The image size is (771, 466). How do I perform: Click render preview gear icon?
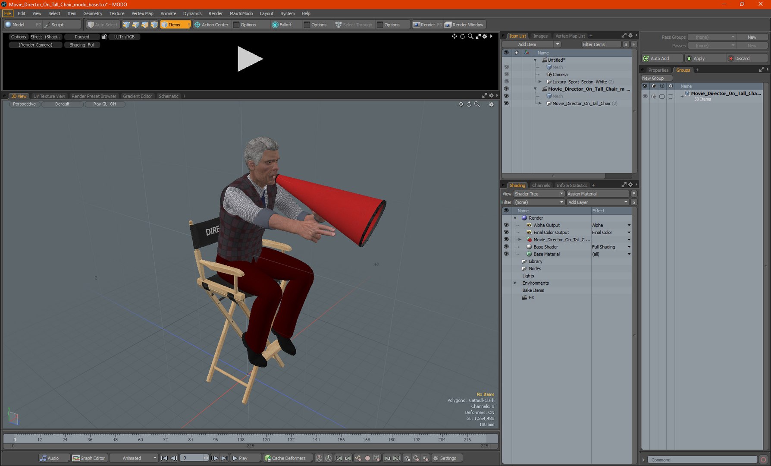485,36
